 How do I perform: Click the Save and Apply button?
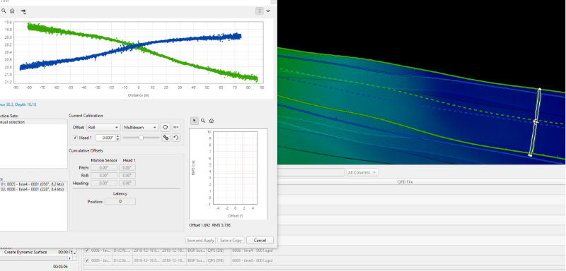(x=200, y=241)
